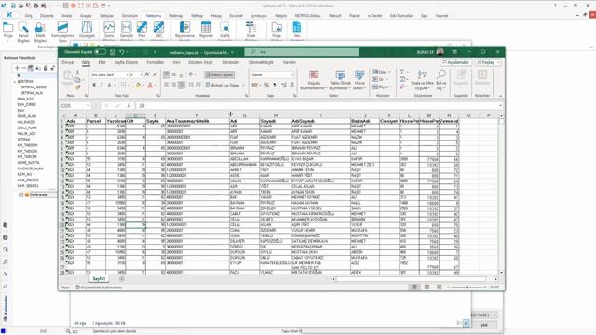Click Excel horizontal scrollbar right arrow
The height and width of the screenshot is (335, 596).
click(x=496, y=279)
